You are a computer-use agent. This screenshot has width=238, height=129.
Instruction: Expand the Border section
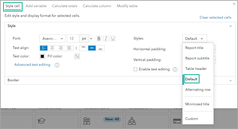point(230,81)
